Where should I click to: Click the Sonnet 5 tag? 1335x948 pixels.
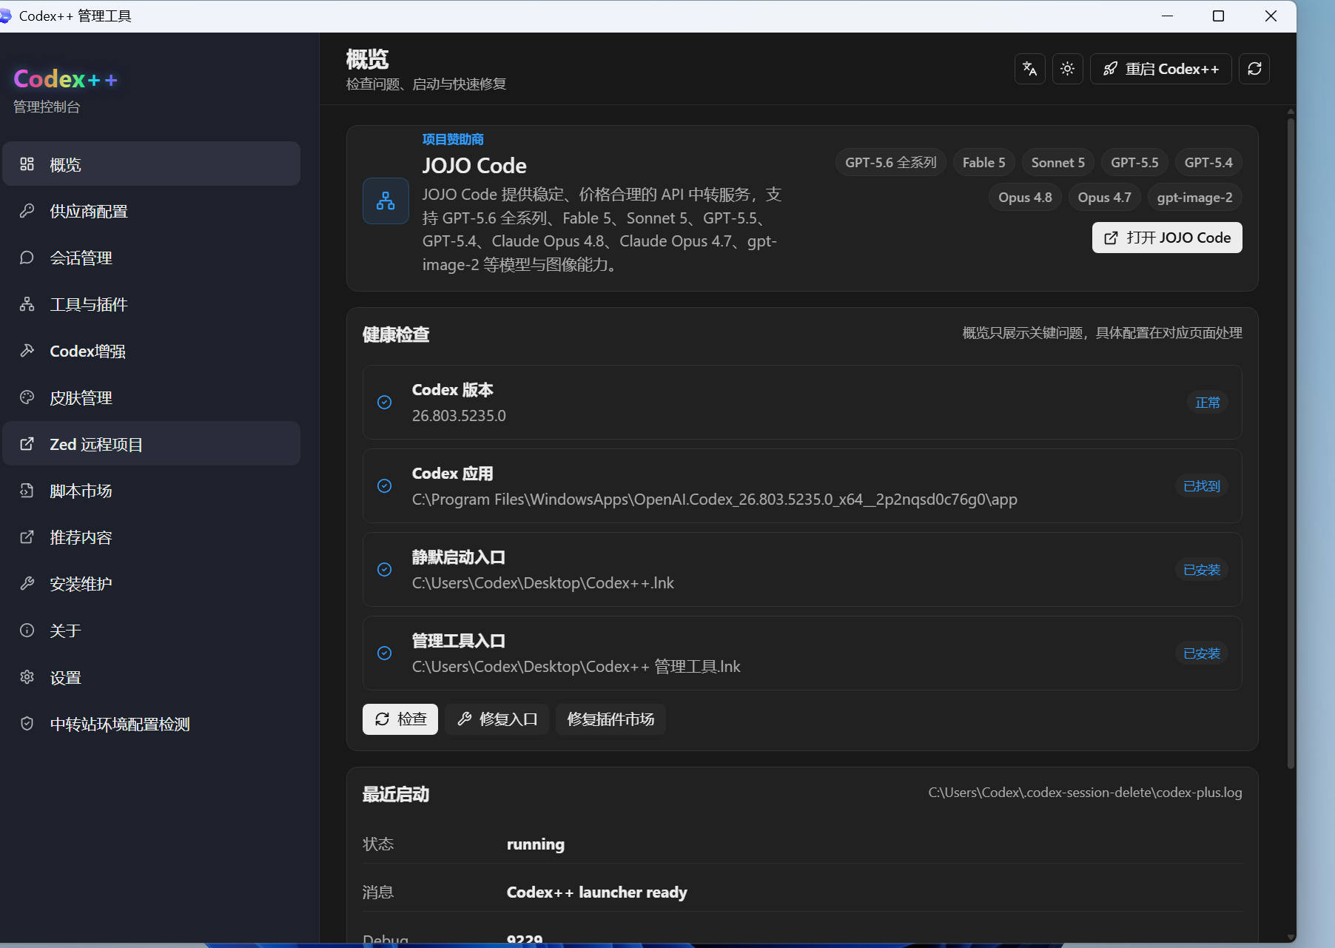tap(1057, 163)
